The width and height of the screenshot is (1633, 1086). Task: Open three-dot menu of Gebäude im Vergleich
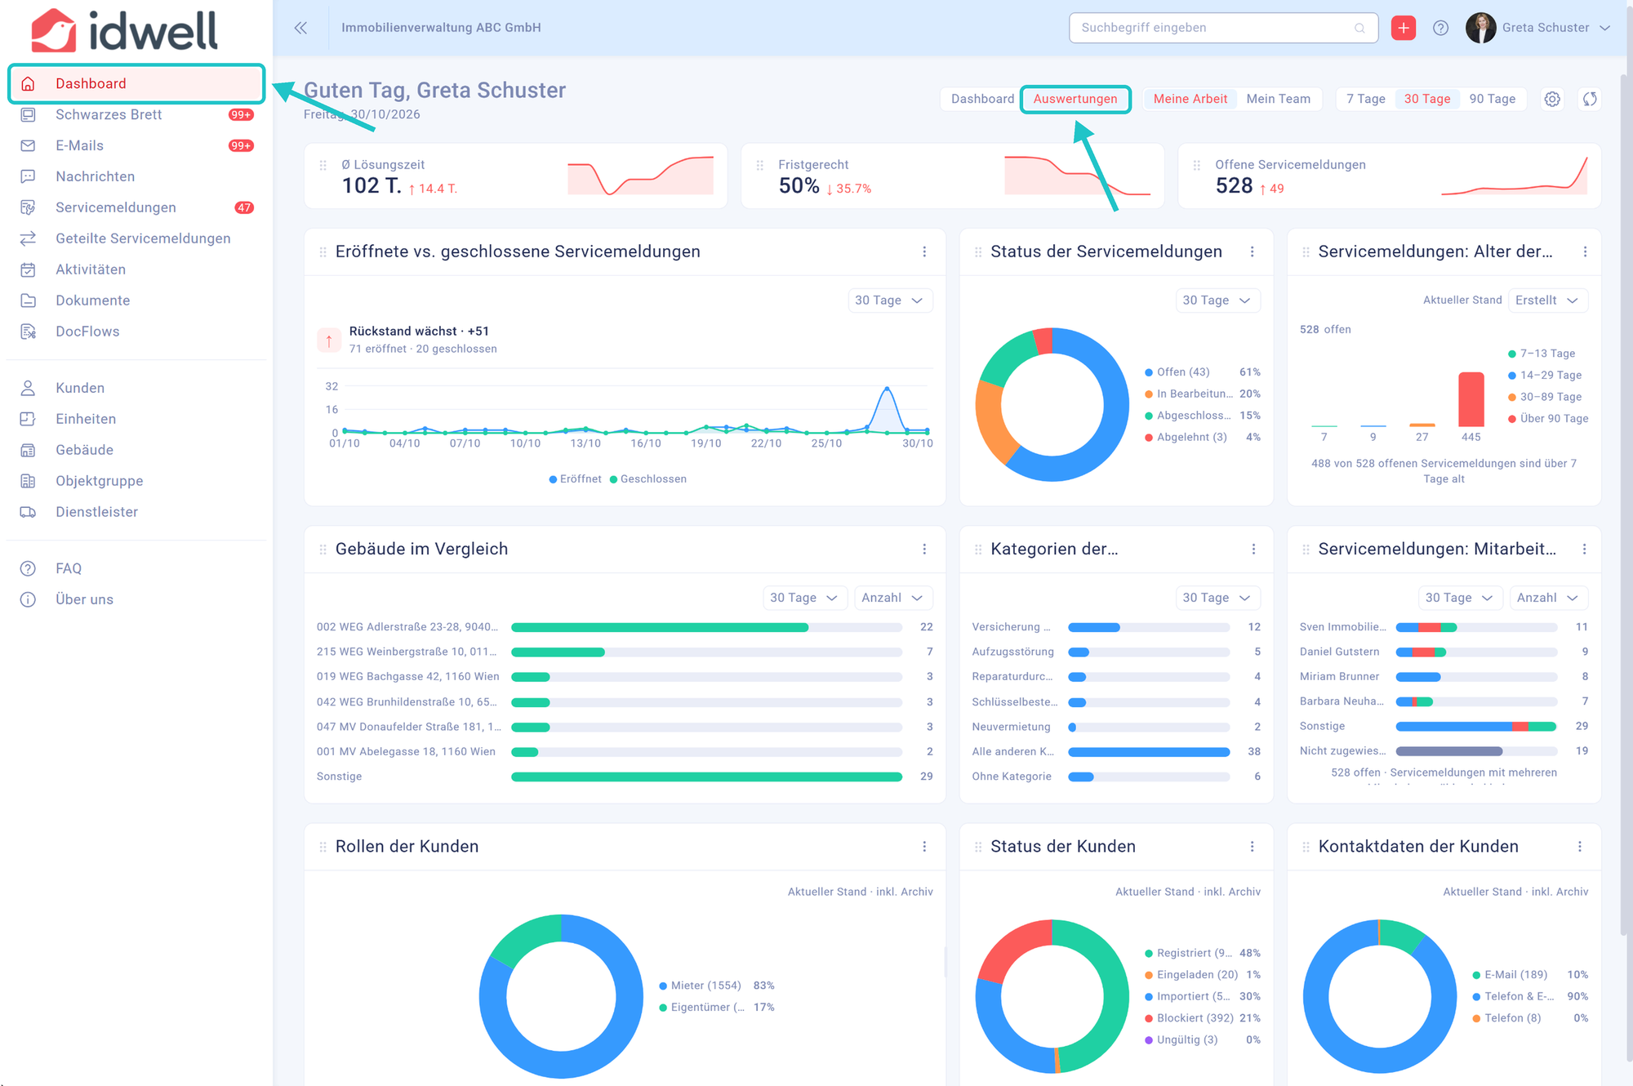[x=924, y=549]
